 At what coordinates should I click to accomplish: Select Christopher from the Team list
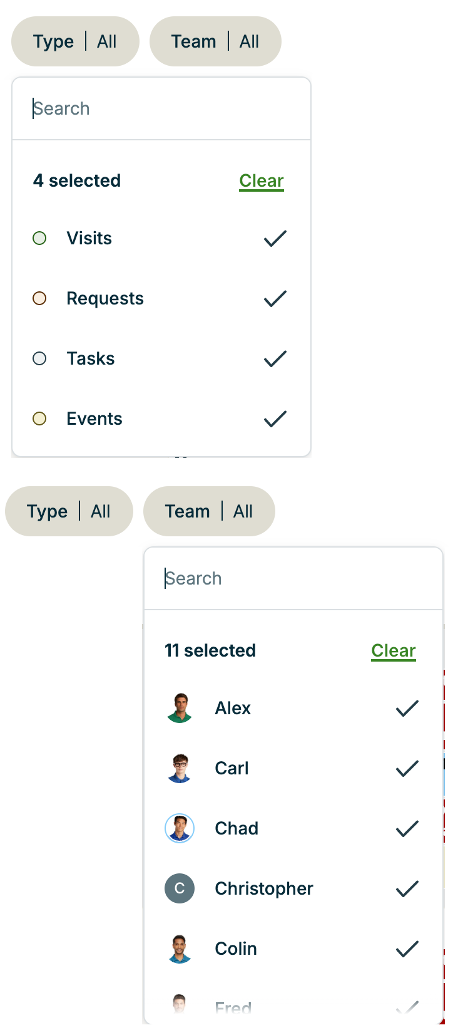click(263, 888)
